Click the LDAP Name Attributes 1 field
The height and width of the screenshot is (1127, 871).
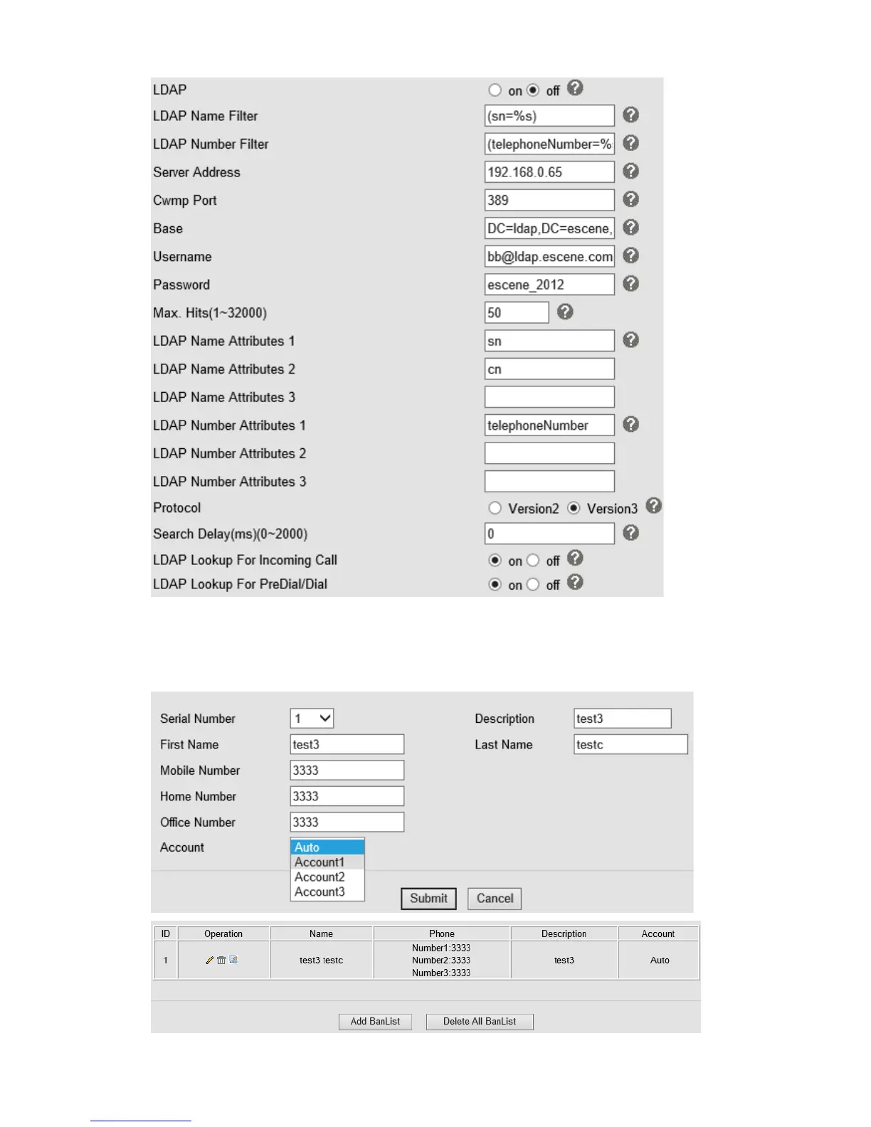tap(549, 340)
